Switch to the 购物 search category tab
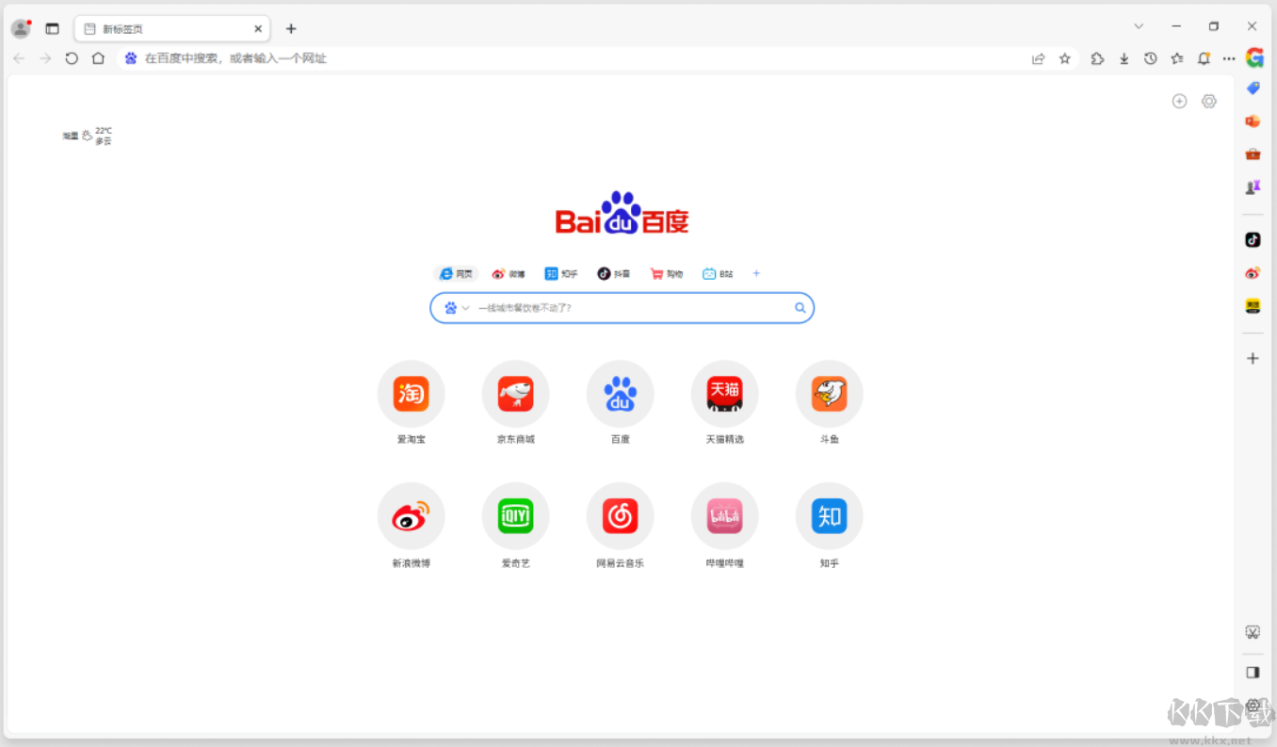The image size is (1277, 747). [x=666, y=273]
